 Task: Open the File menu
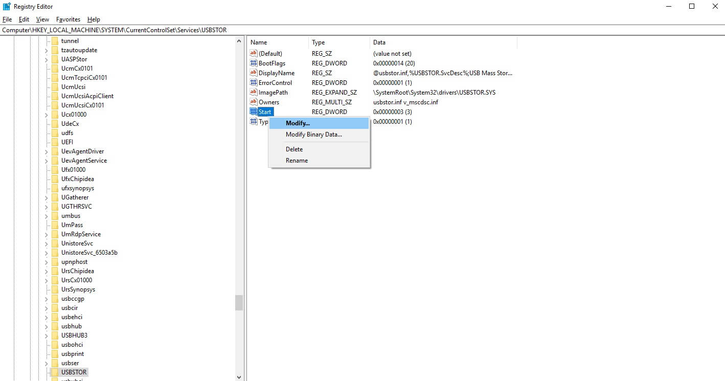[7, 19]
